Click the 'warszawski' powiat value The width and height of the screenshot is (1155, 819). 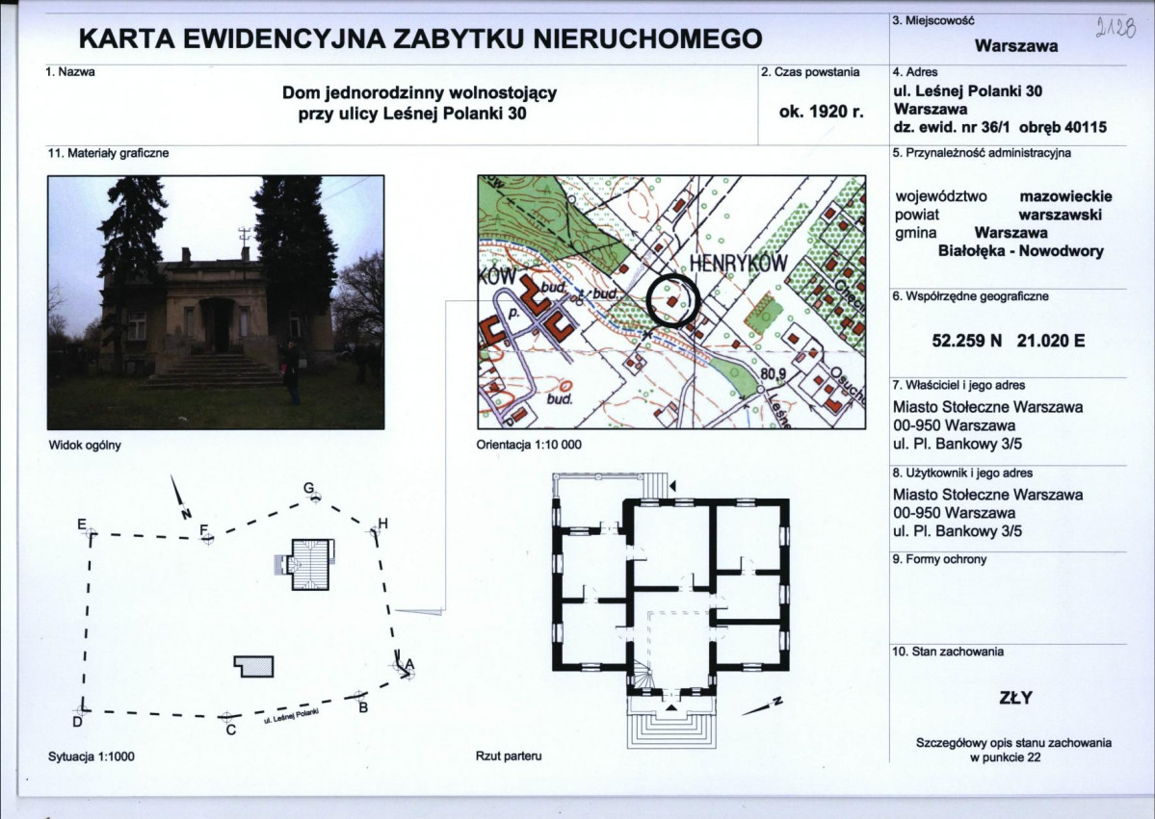pos(1060,215)
